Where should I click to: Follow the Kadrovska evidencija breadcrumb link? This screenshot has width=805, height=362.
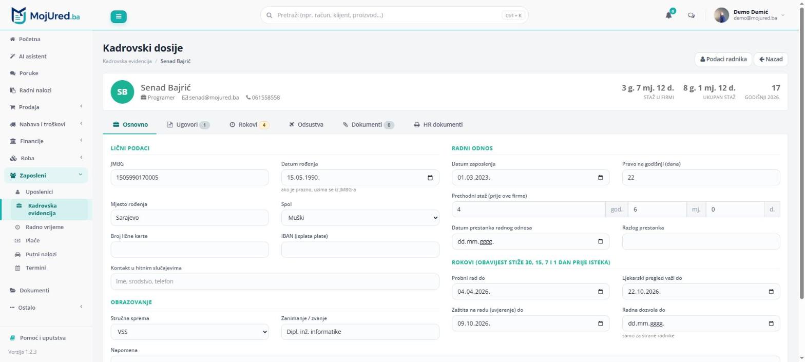[127, 61]
